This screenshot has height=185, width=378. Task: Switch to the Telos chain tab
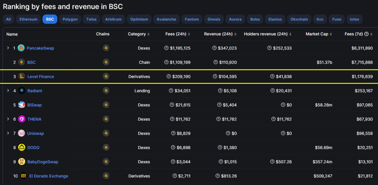click(92, 19)
